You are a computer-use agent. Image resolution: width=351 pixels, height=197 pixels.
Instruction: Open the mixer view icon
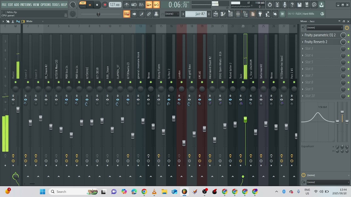[x=238, y=14]
